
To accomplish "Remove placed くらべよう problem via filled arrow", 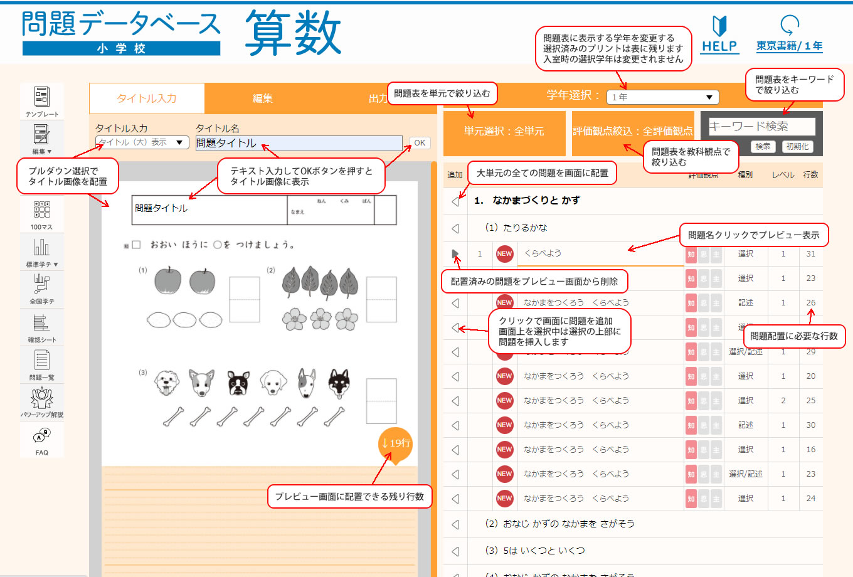I will tap(455, 254).
